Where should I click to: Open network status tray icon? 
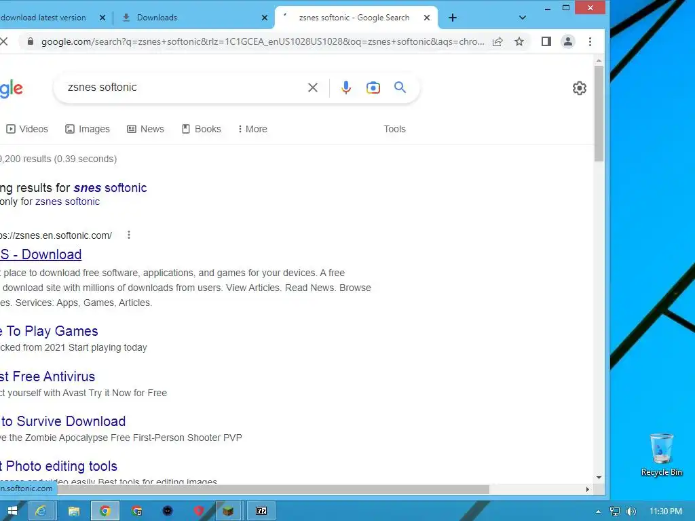[x=615, y=512]
